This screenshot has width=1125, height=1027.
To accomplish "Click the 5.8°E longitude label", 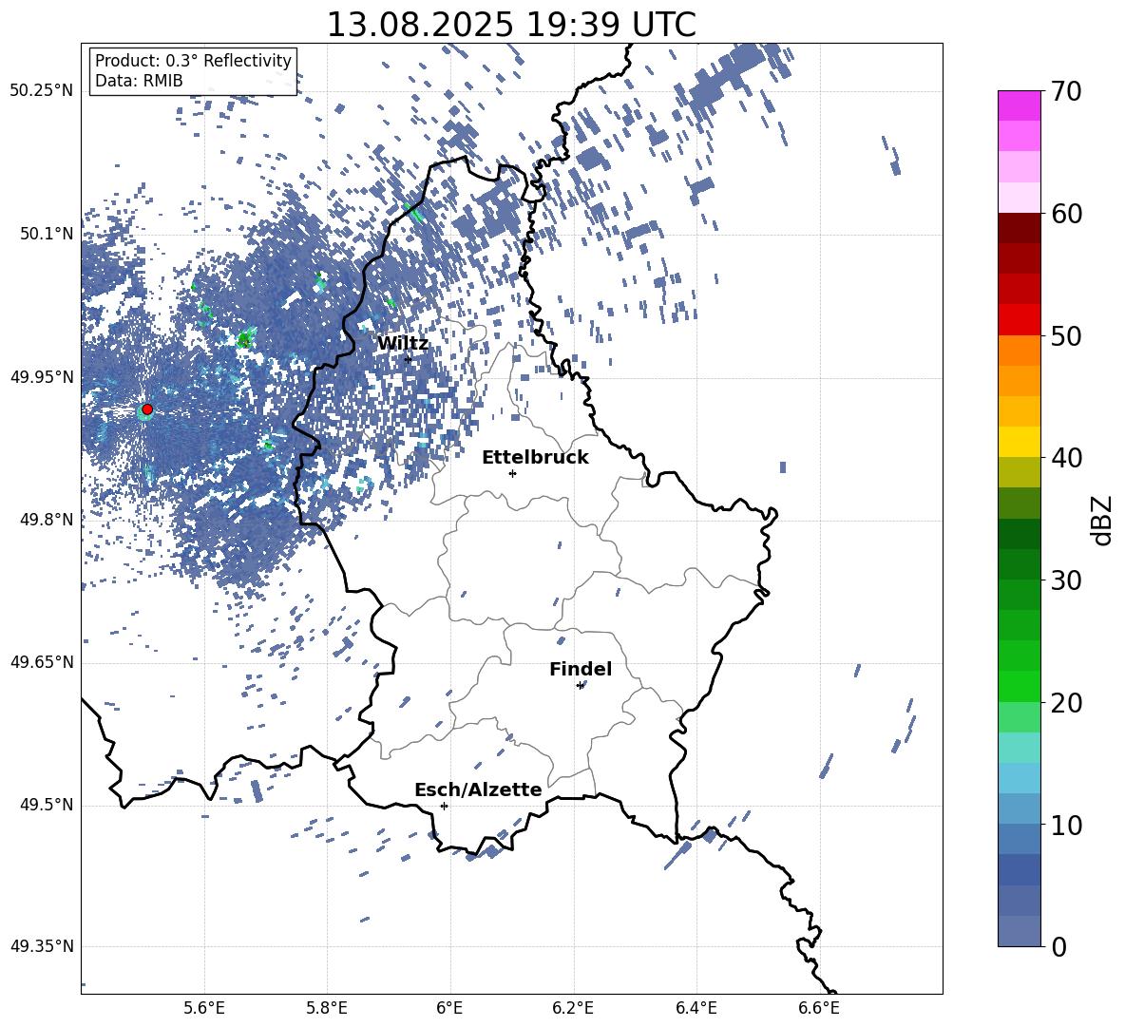I will tap(327, 1008).
